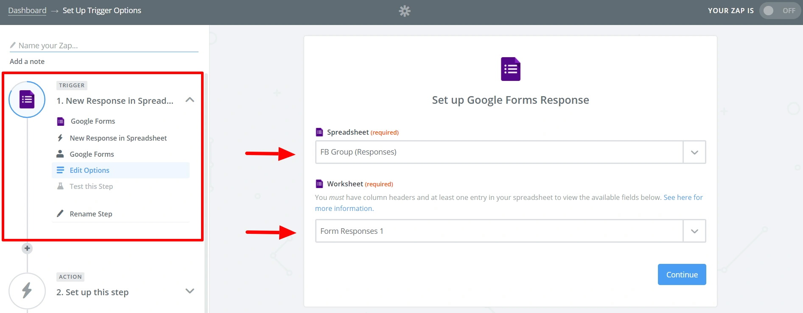Click the person account icon
Image resolution: width=803 pixels, height=313 pixels.
60,154
